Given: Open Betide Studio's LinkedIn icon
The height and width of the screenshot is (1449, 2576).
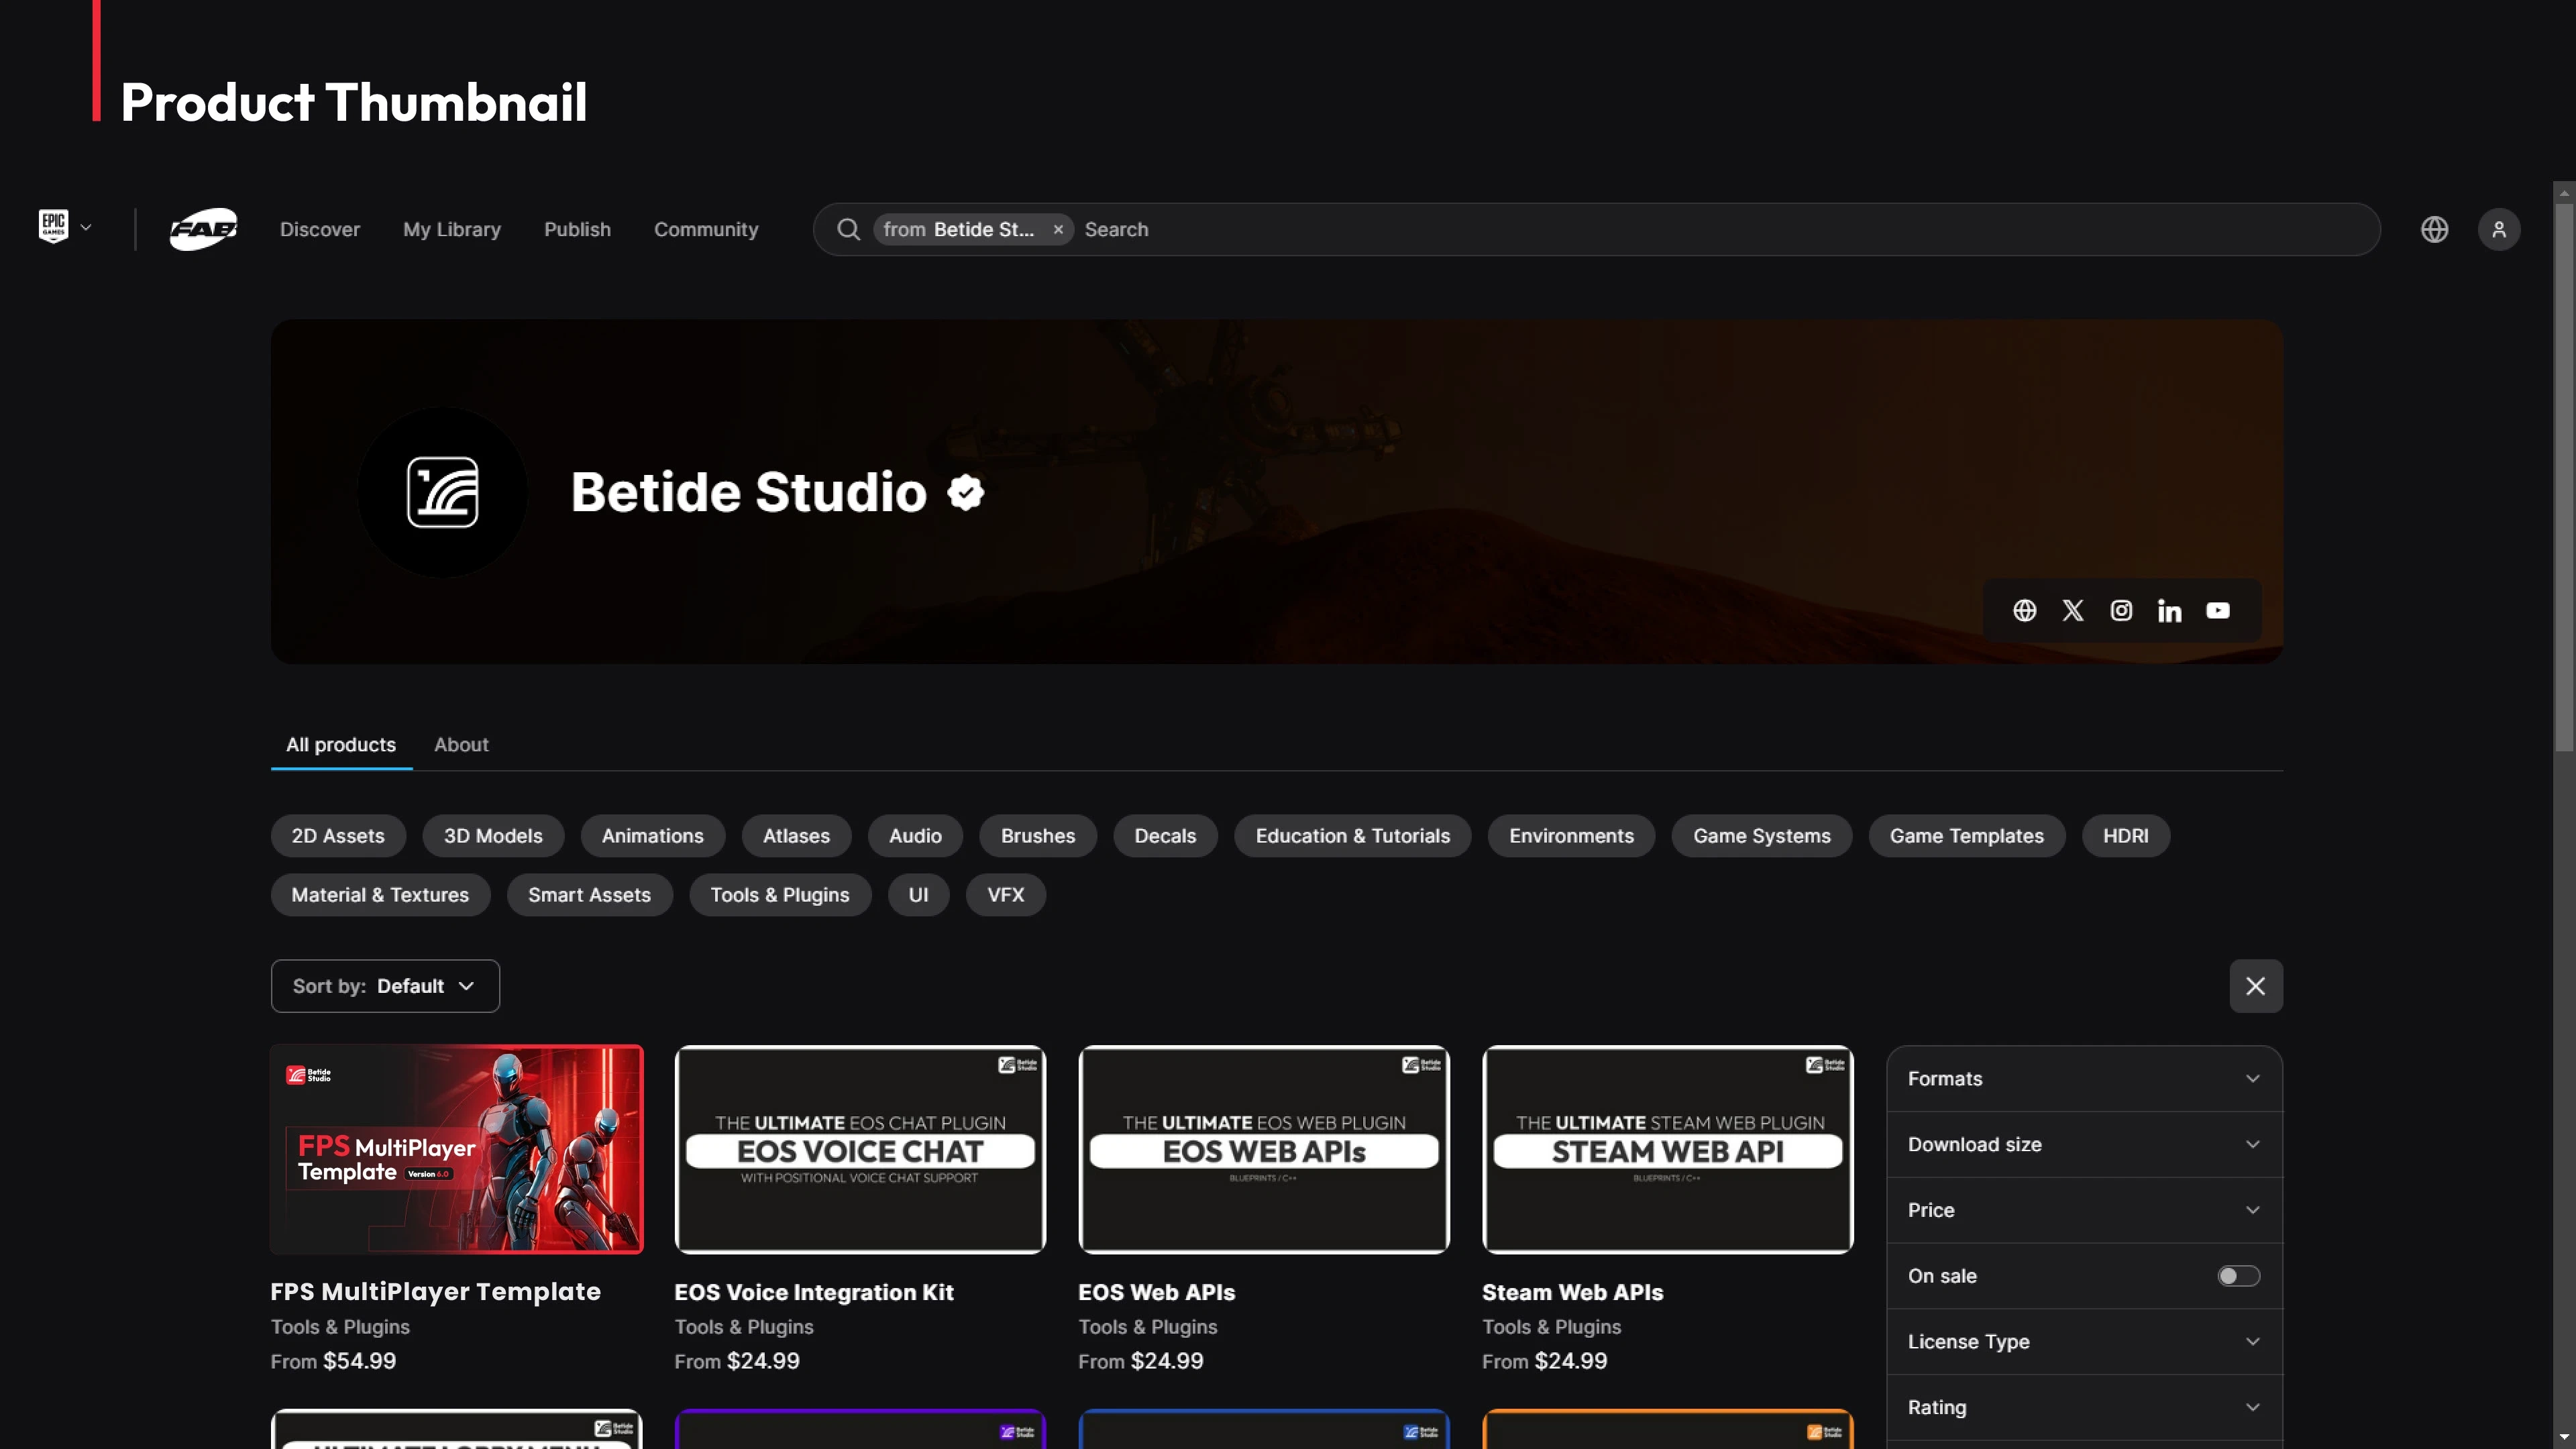Looking at the screenshot, I should click(2169, 610).
